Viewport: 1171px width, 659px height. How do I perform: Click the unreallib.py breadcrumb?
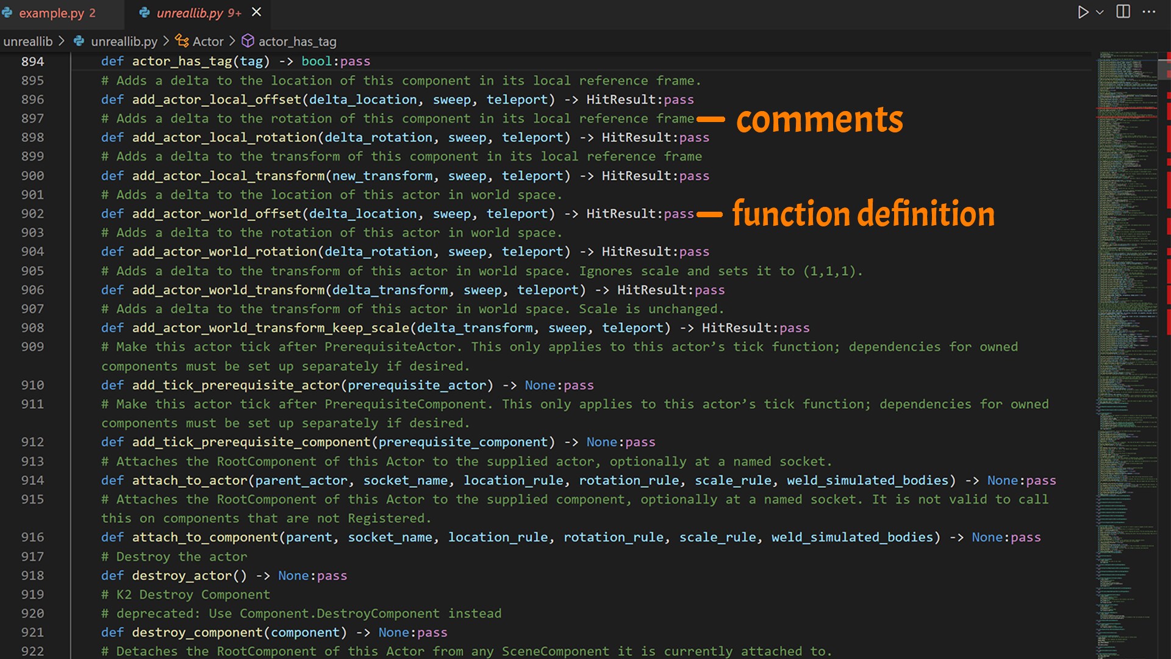click(x=124, y=41)
